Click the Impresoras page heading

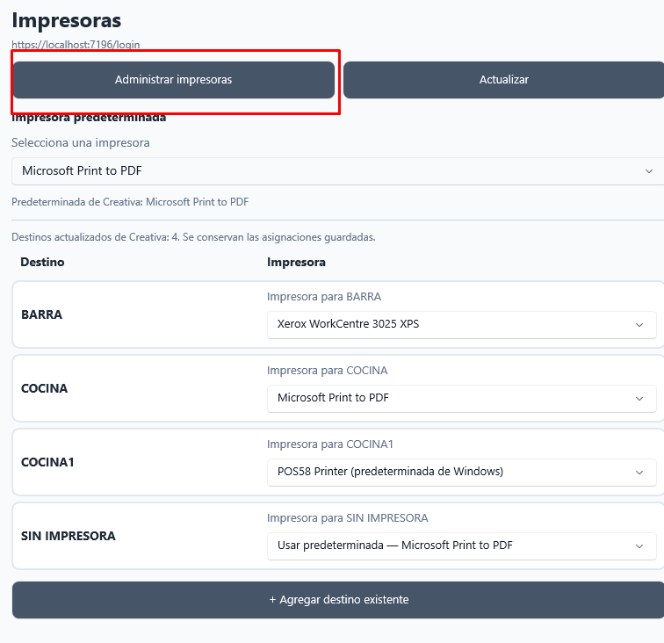pyautogui.click(x=67, y=20)
